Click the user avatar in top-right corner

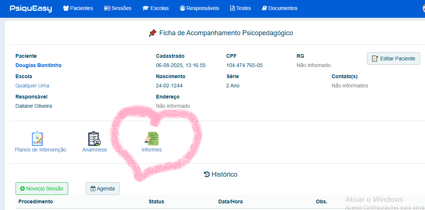pyautogui.click(x=424, y=8)
